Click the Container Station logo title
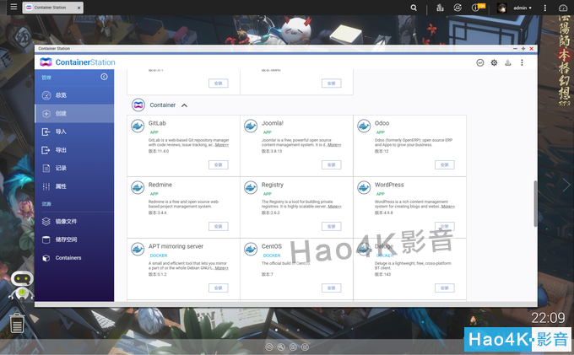The width and height of the screenshot is (574, 355). coord(78,62)
